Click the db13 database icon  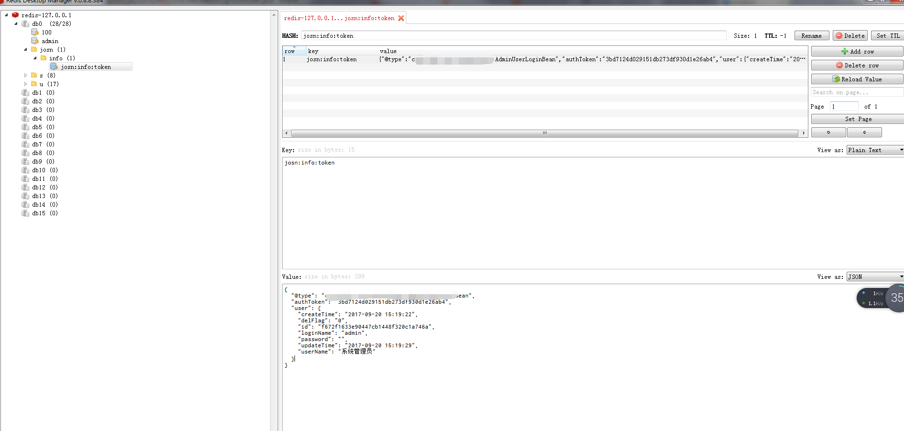point(25,196)
